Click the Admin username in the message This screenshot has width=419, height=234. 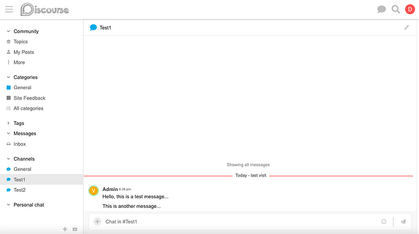(110, 189)
